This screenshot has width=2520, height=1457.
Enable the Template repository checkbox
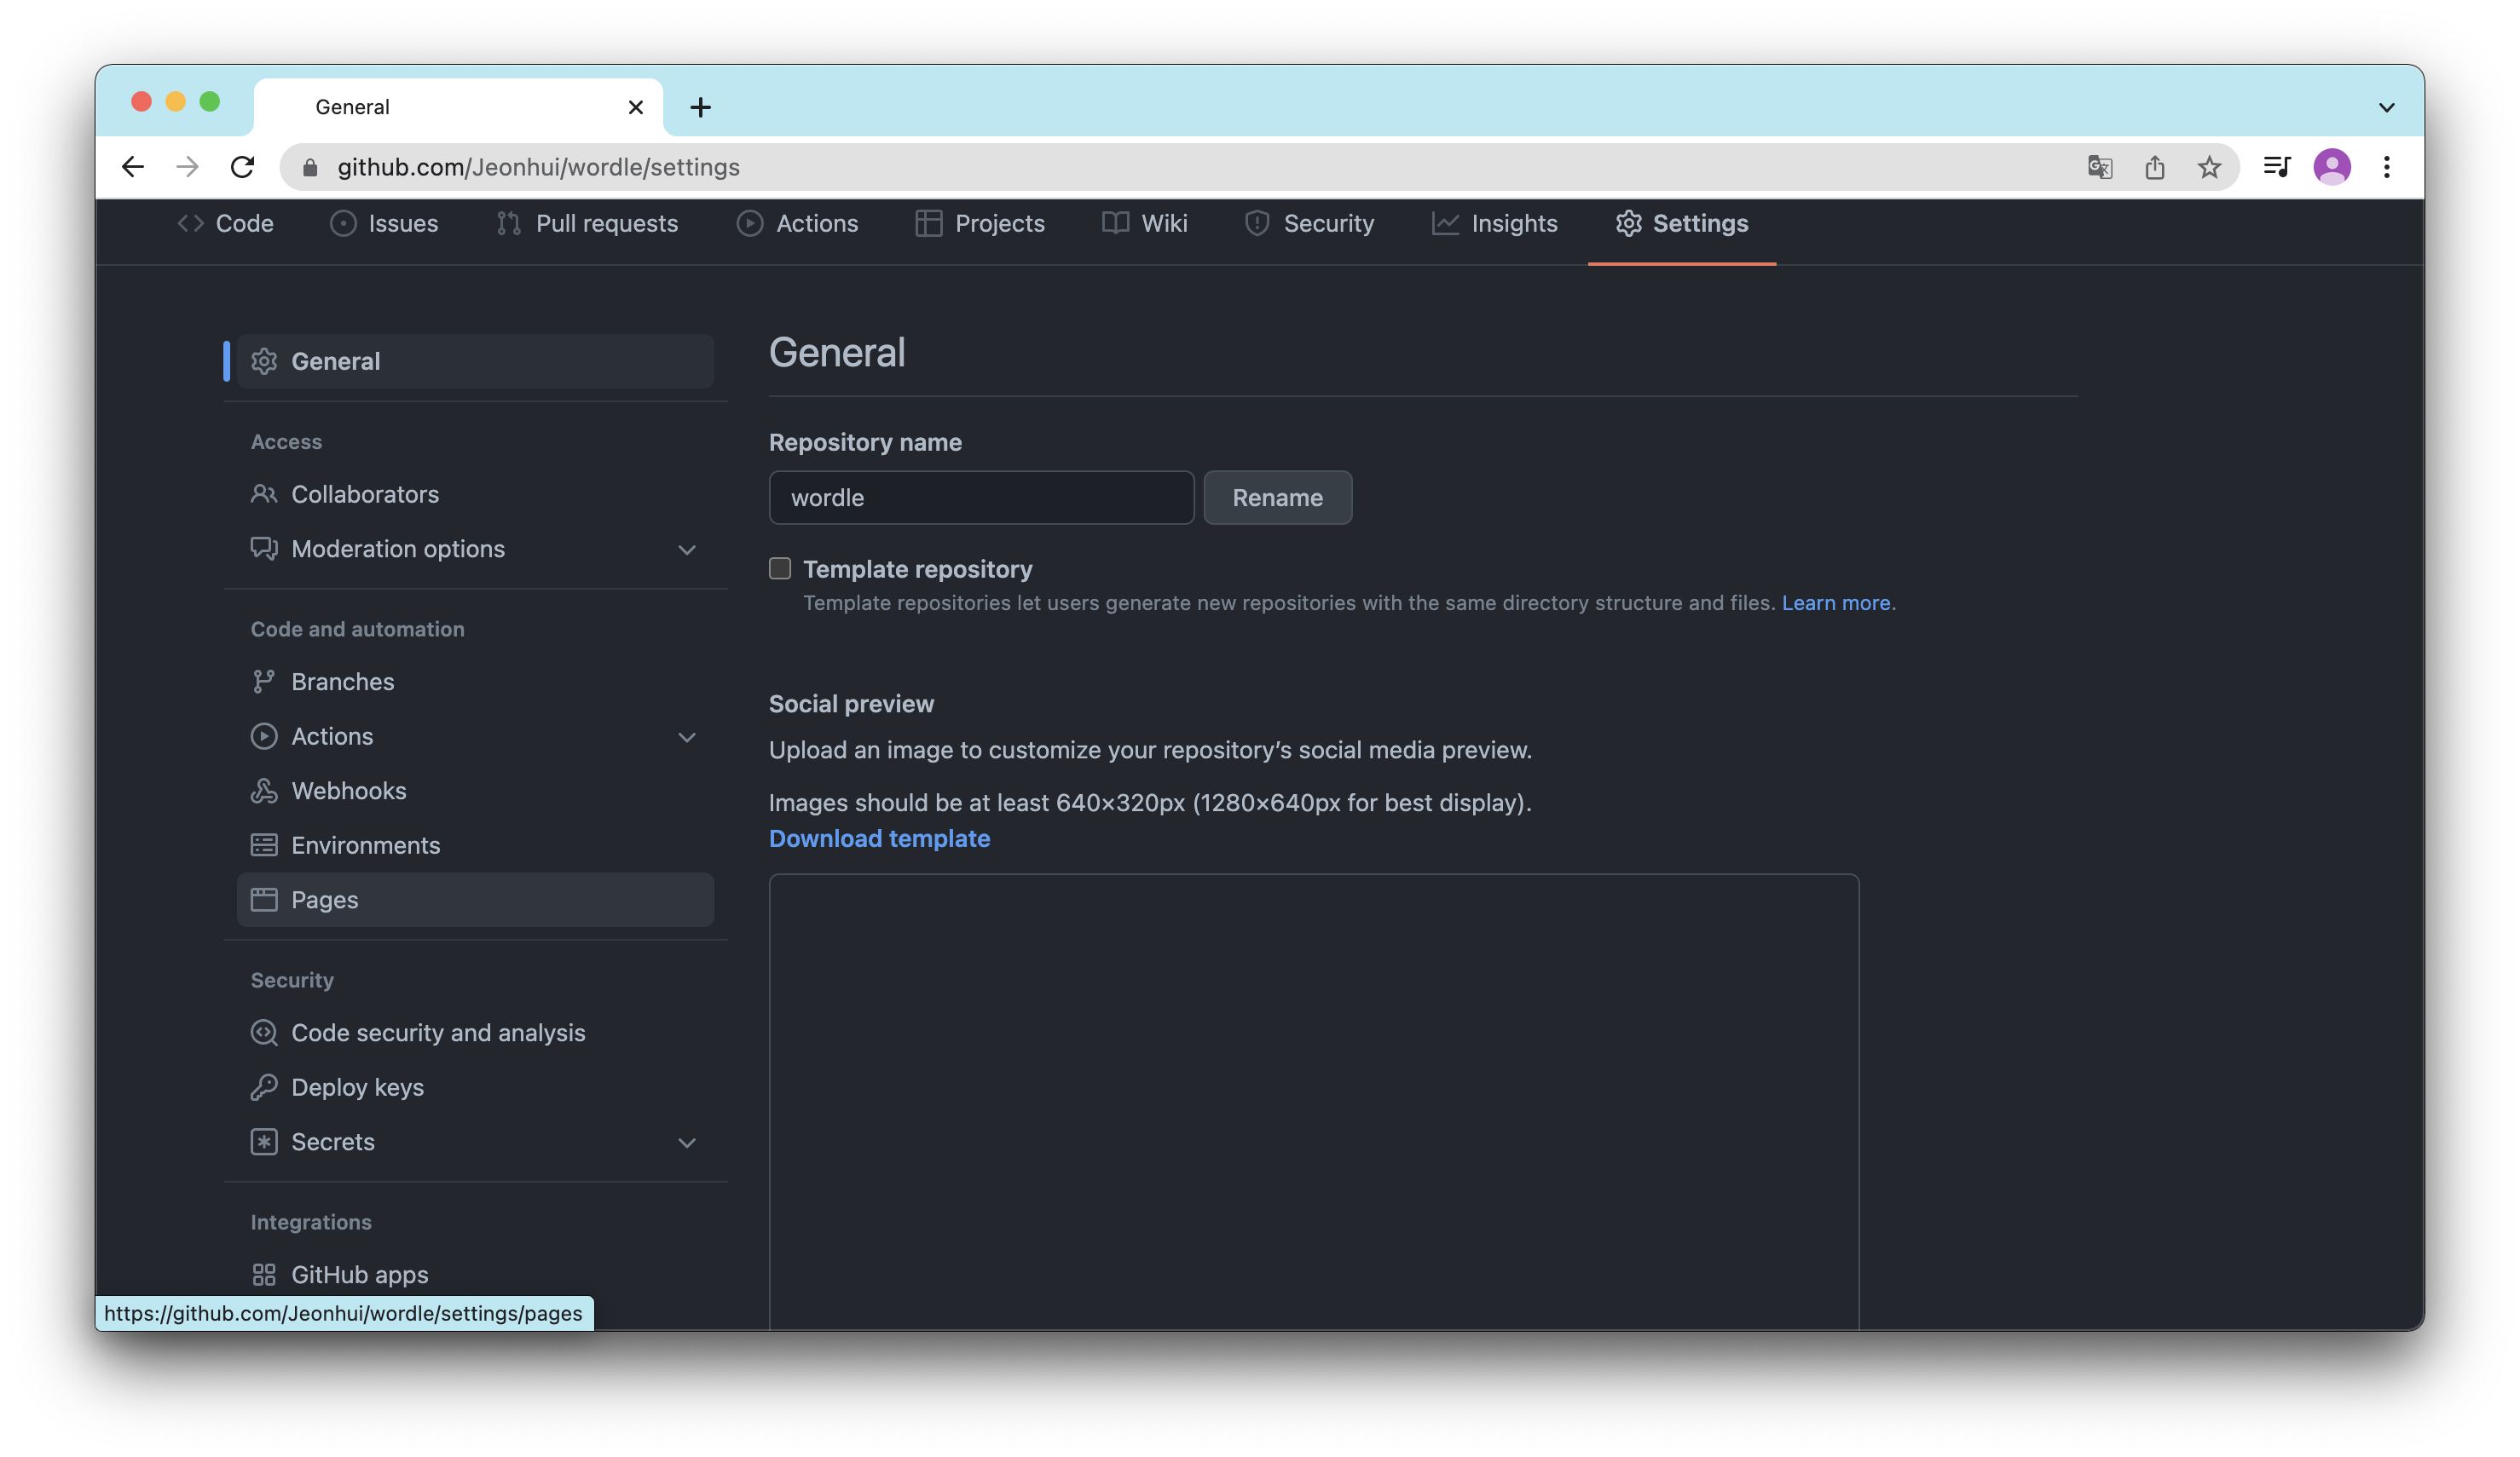[780, 568]
